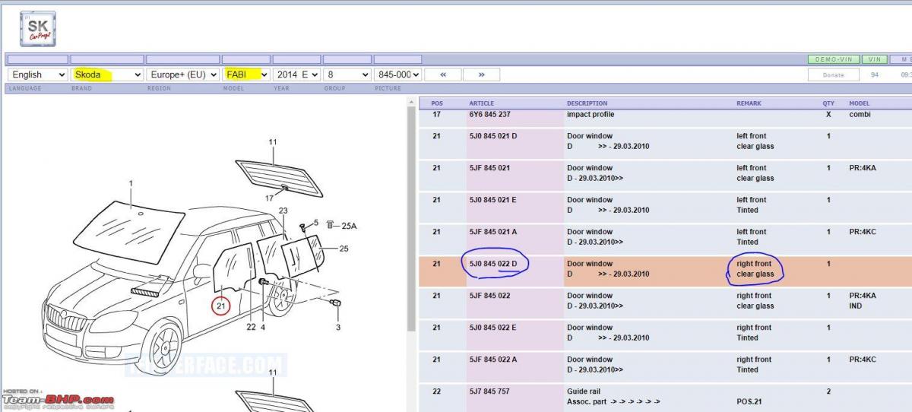Click part number 3 in the diagram

pos(338,328)
